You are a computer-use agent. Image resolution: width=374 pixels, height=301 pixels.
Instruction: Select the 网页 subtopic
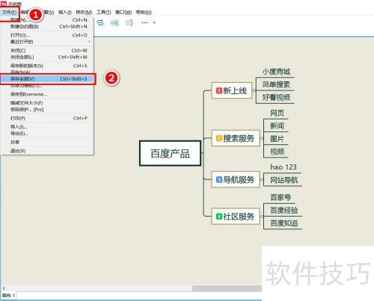coord(277,113)
